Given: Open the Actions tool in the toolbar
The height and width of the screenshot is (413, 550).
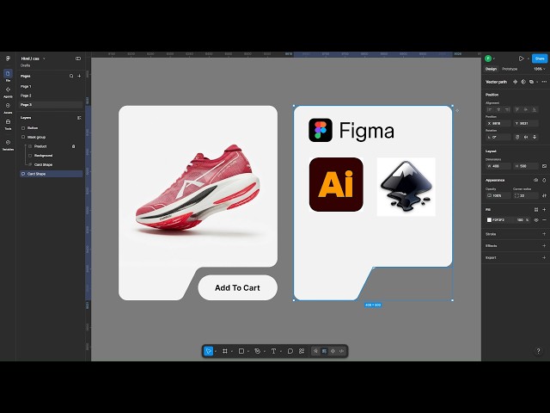Looking at the screenshot, I should tap(302, 351).
